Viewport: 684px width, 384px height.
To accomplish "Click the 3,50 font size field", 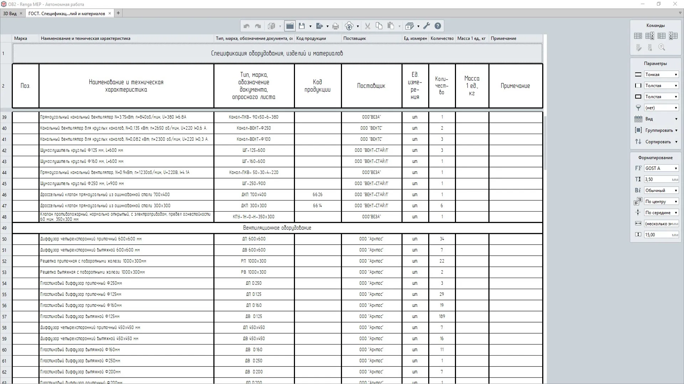I will click(657, 180).
